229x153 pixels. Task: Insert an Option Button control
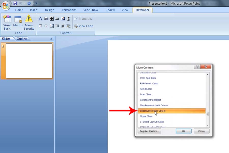click(x=46, y=26)
